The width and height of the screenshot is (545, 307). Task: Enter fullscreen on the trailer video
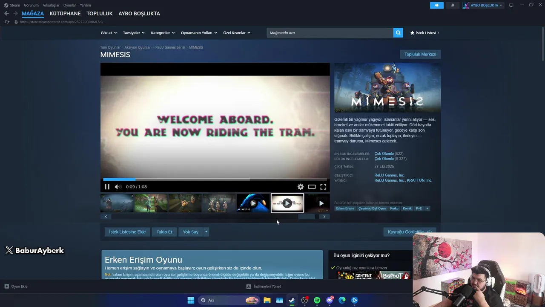click(x=323, y=187)
